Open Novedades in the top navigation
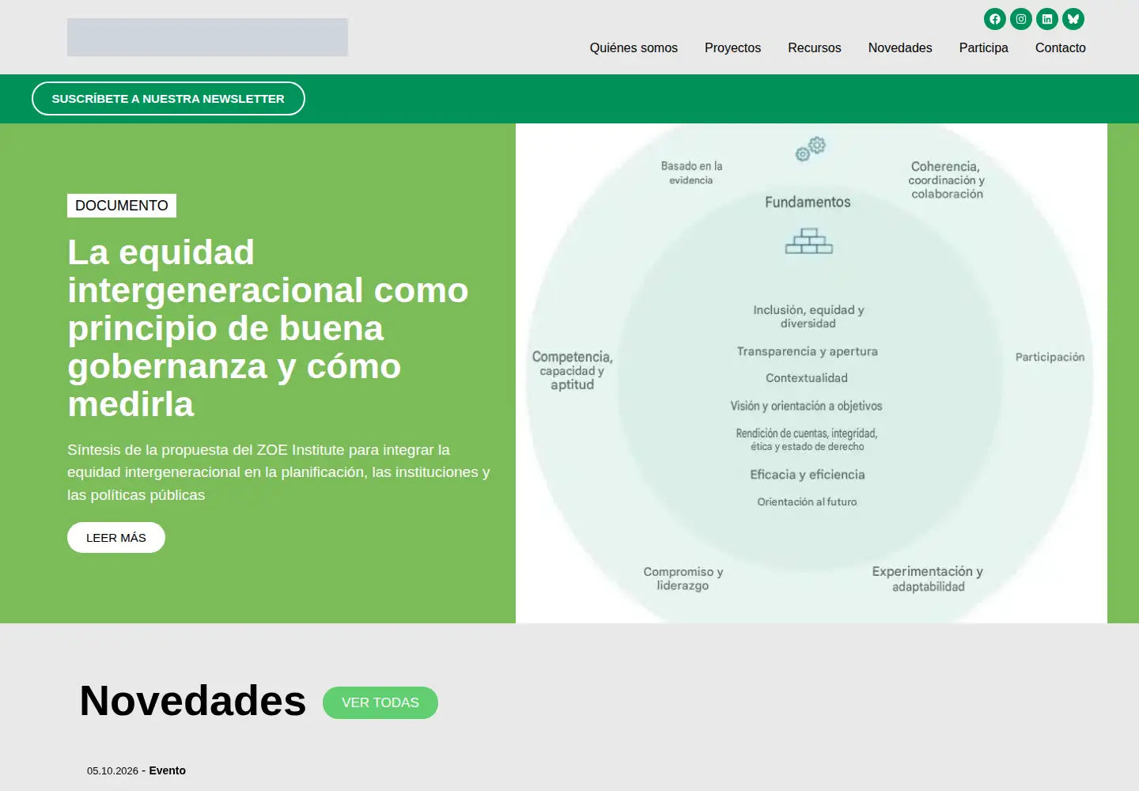This screenshot has height=791, width=1139. 900,47
